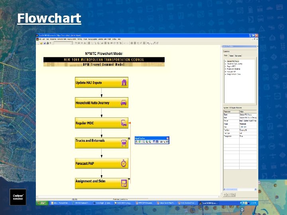Click the last icon in Model Toolbox

click(167, 142)
